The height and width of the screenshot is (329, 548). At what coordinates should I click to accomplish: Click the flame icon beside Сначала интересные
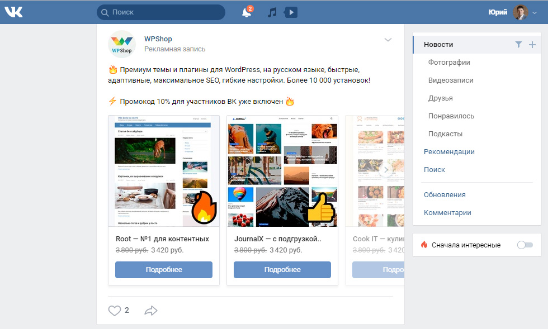click(424, 245)
